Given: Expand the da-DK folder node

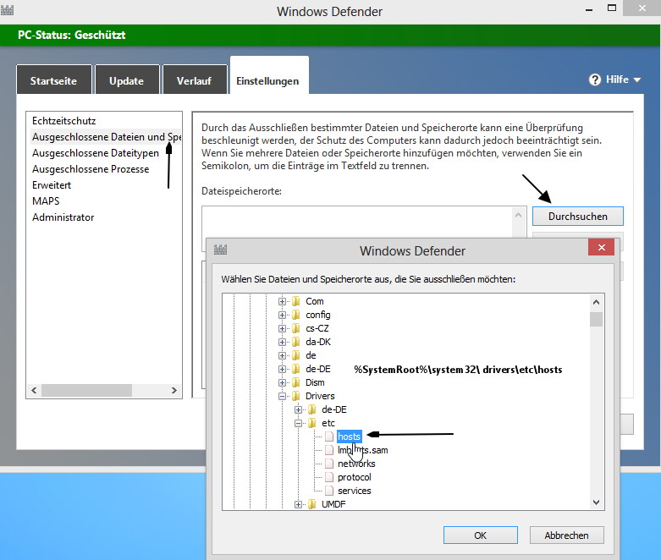Looking at the screenshot, I should [x=282, y=342].
